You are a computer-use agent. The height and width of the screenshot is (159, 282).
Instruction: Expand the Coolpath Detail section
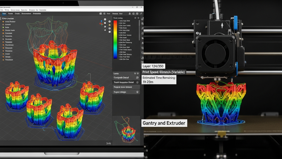pos(126,77)
